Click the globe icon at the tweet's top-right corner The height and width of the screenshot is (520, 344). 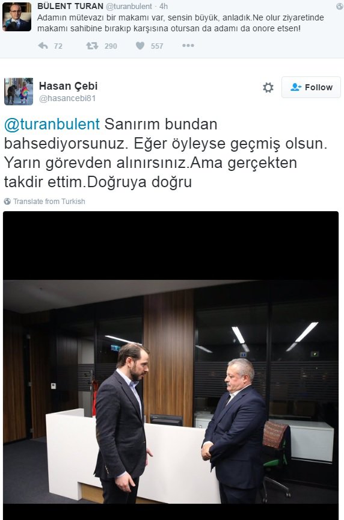[x=339, y=6]
